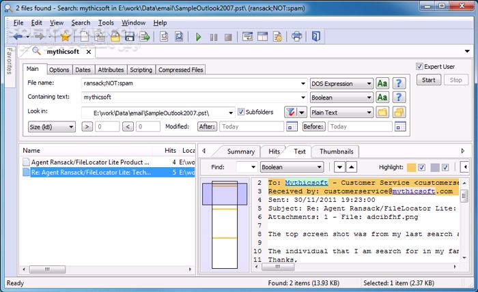Click the After: toggle button

(x=208, y=126)
